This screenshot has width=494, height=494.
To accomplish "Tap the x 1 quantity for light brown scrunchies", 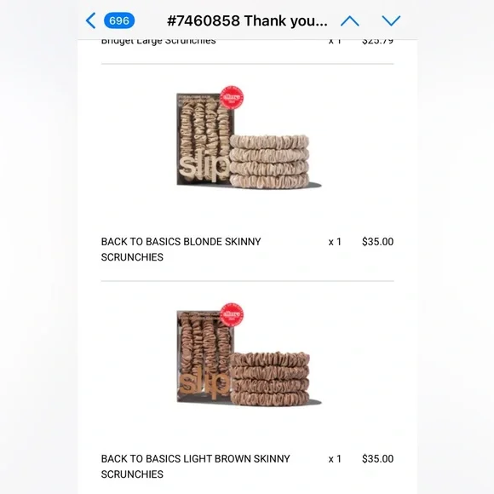I will (335, 459).
